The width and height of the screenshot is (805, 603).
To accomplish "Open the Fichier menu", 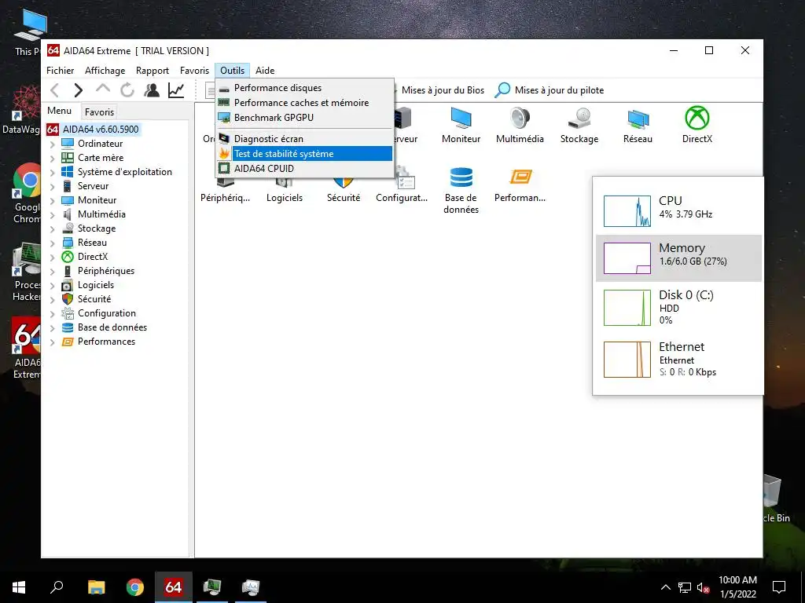I will point(60,70).
